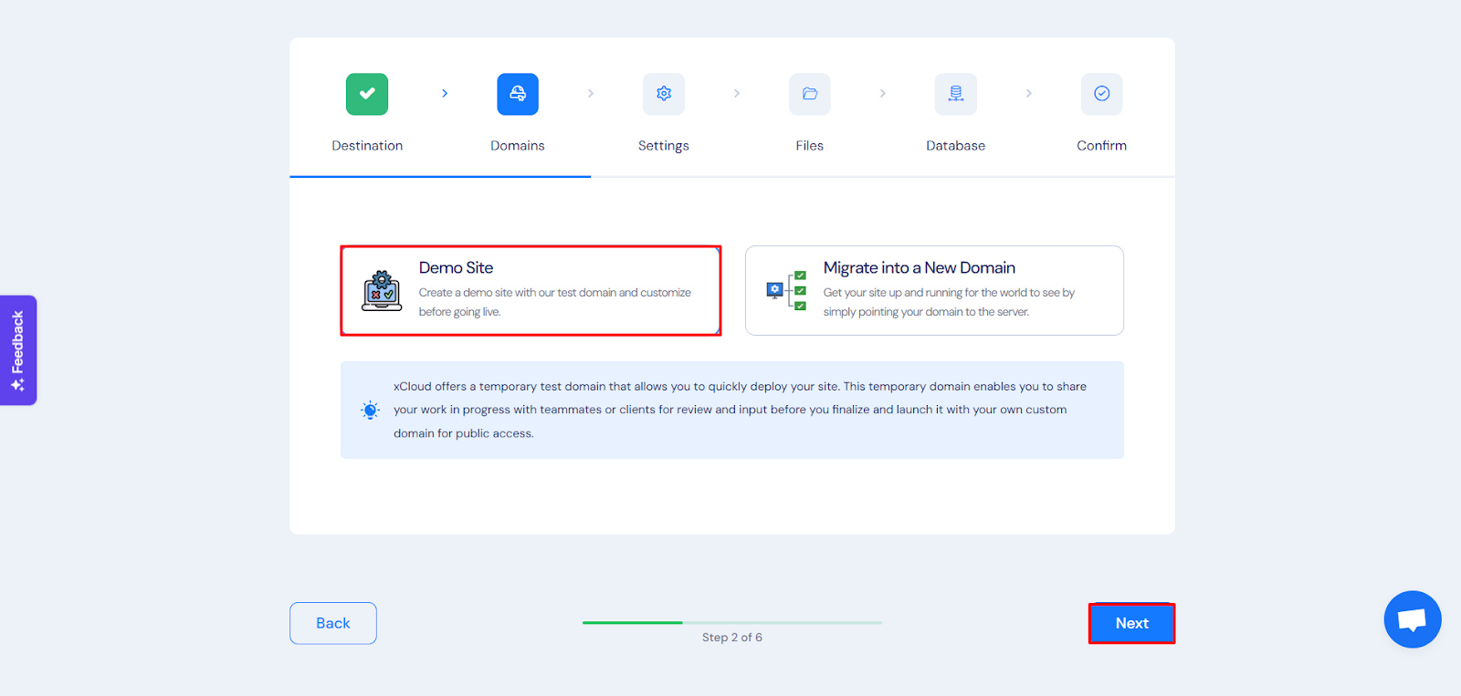Click the green Destination checkmark step icon
This screenshot has width=1461, height=696.
pos(367,94)
